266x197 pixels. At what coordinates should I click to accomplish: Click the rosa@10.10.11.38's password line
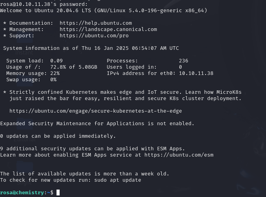[x=44, y=4]
